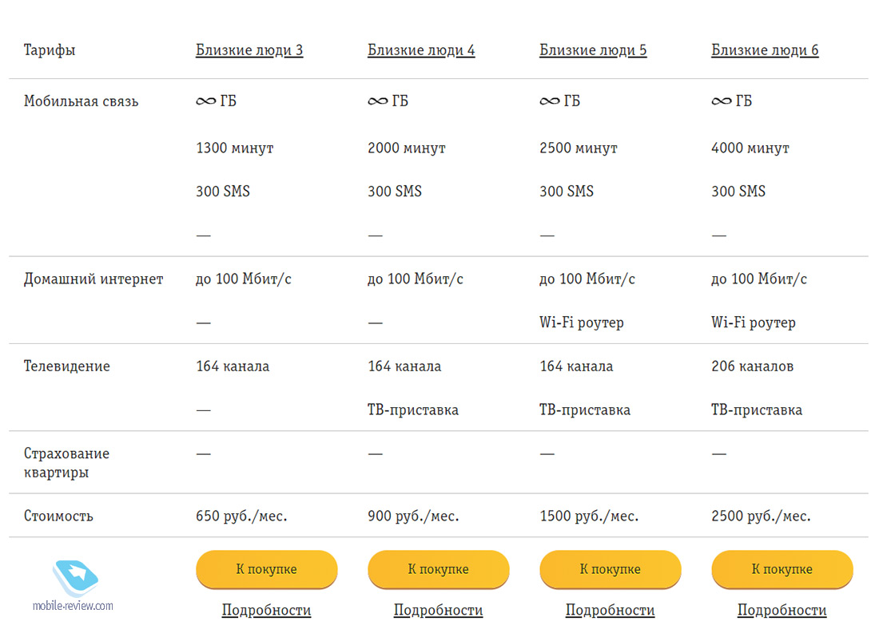Open the Близкие люди 3 tariff link
This screenshot has width=879, height=633.
point(249,50)
